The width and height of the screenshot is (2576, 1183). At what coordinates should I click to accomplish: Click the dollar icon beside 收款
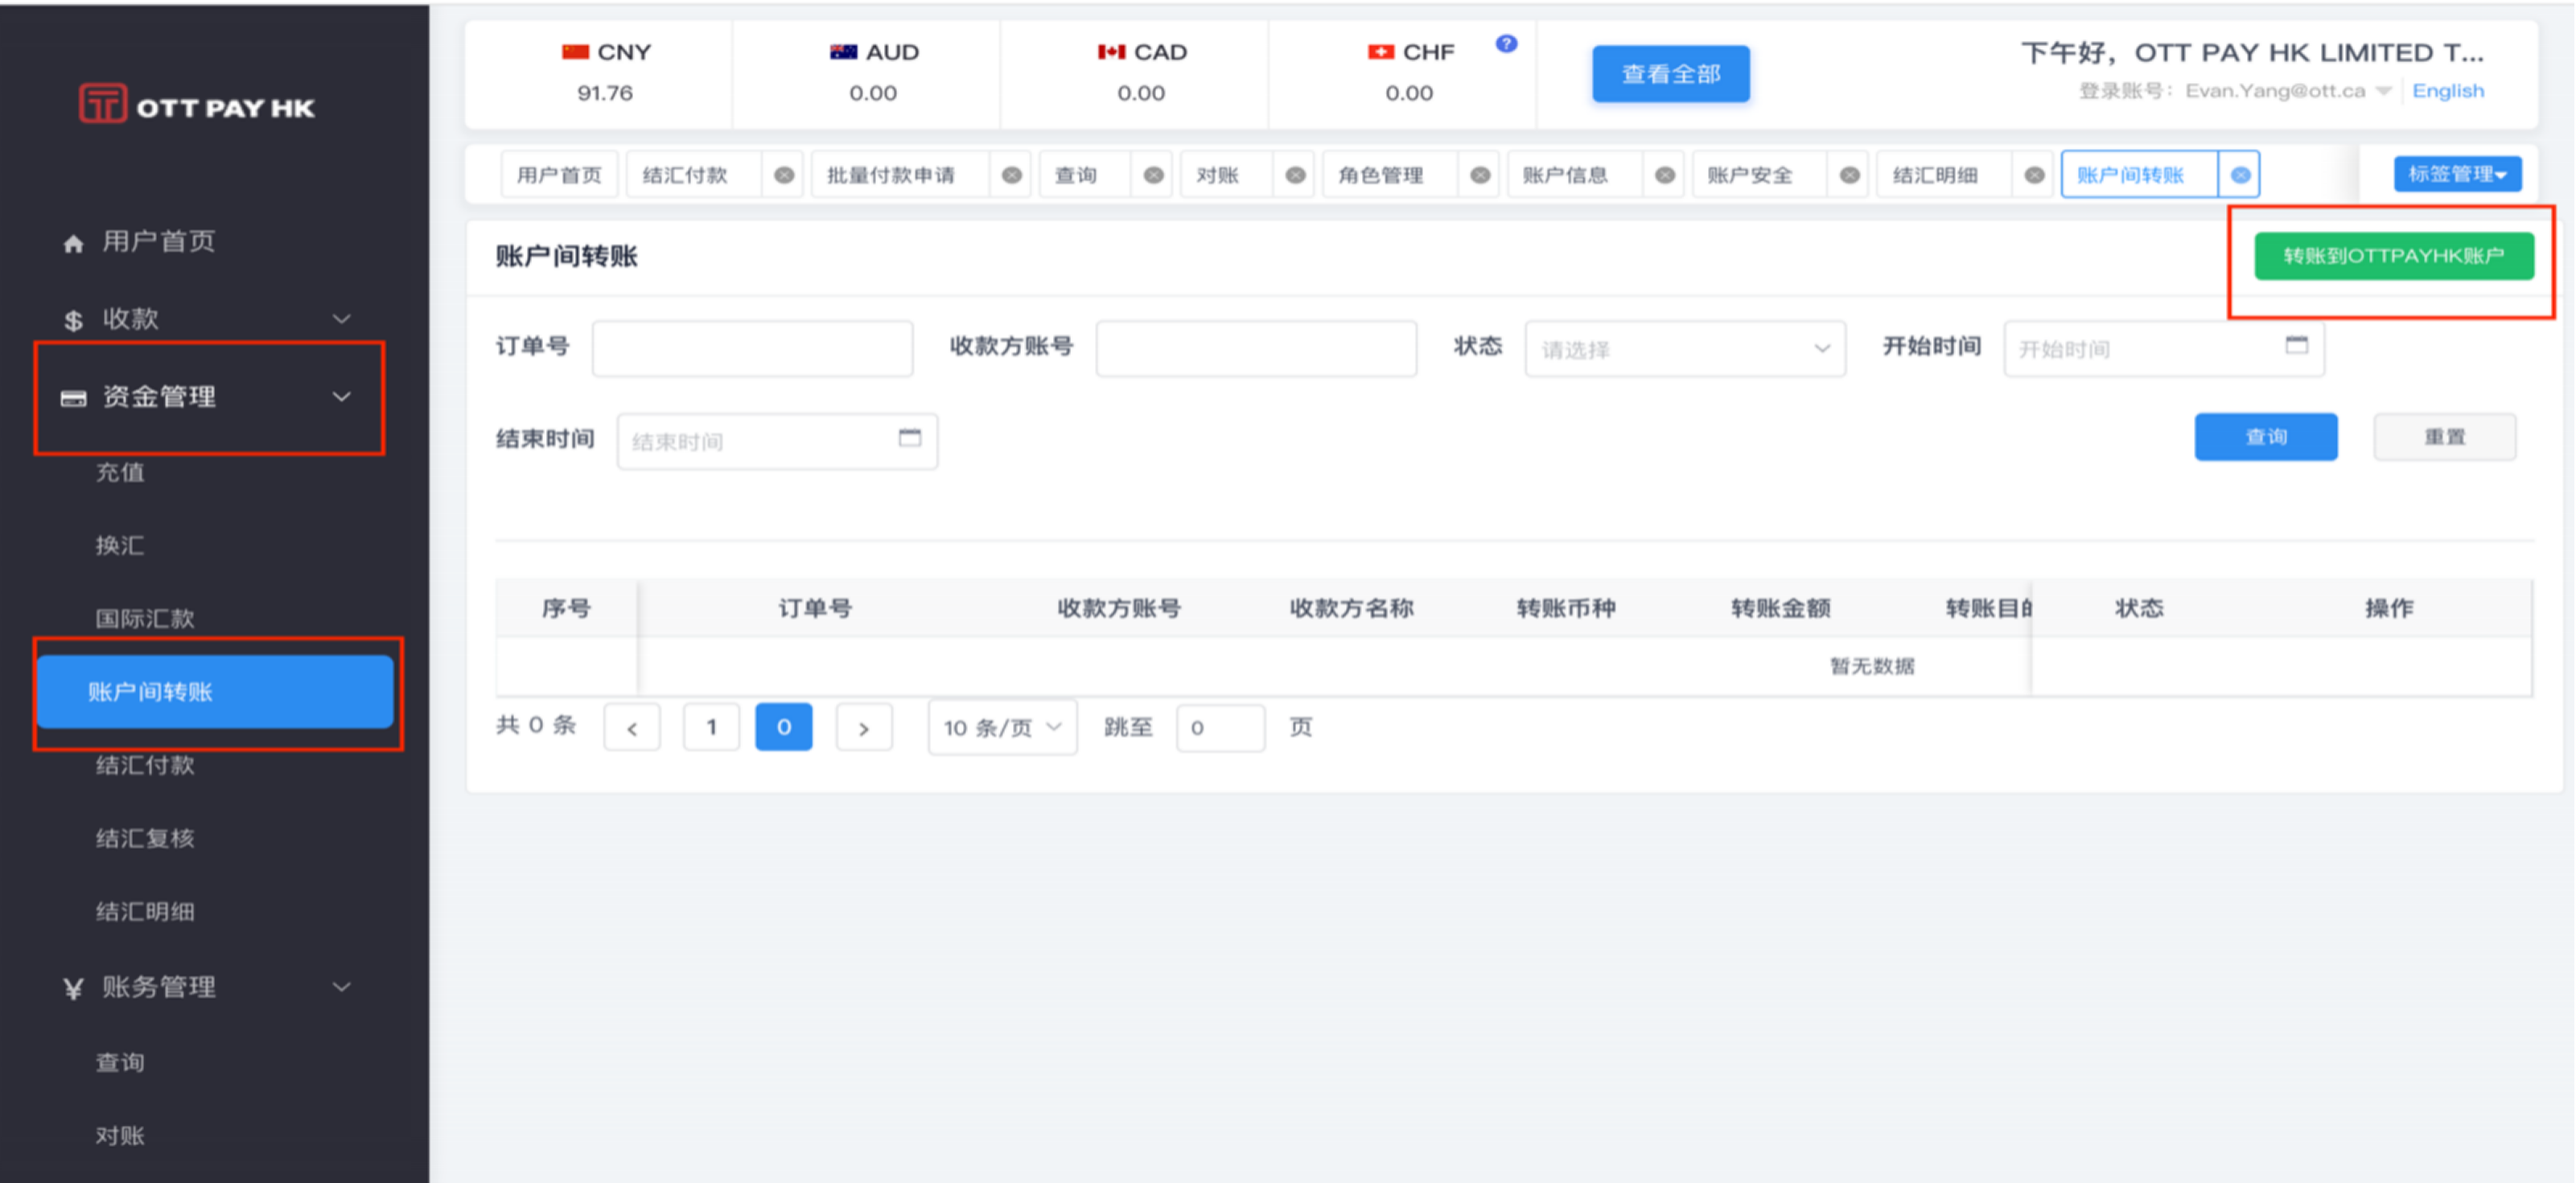pyautogui.click(x=73, y=320)
